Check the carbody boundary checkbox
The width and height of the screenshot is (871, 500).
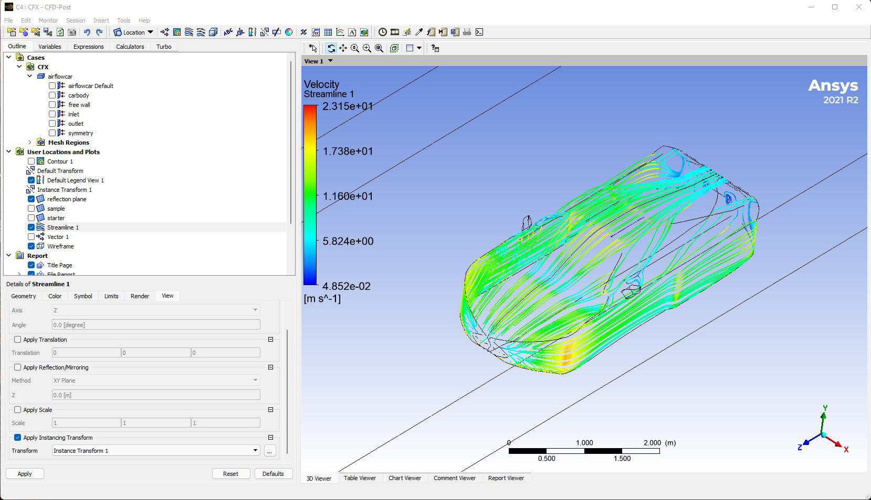[x=53, y=95]
